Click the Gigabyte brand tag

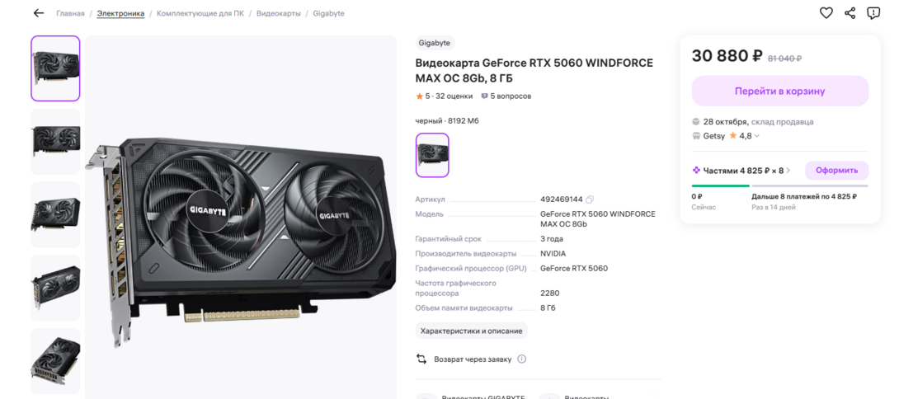coord(435,43)
